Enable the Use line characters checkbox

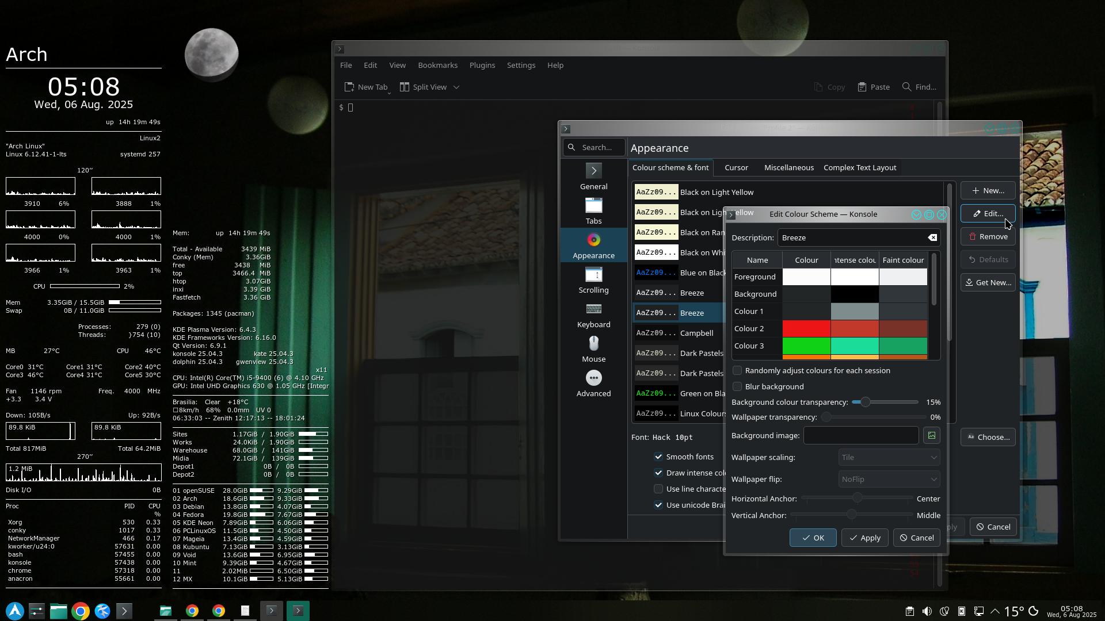(658, 489)
